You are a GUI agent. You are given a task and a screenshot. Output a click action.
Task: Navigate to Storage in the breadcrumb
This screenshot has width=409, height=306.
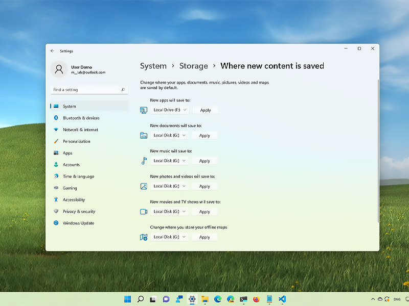194,66
